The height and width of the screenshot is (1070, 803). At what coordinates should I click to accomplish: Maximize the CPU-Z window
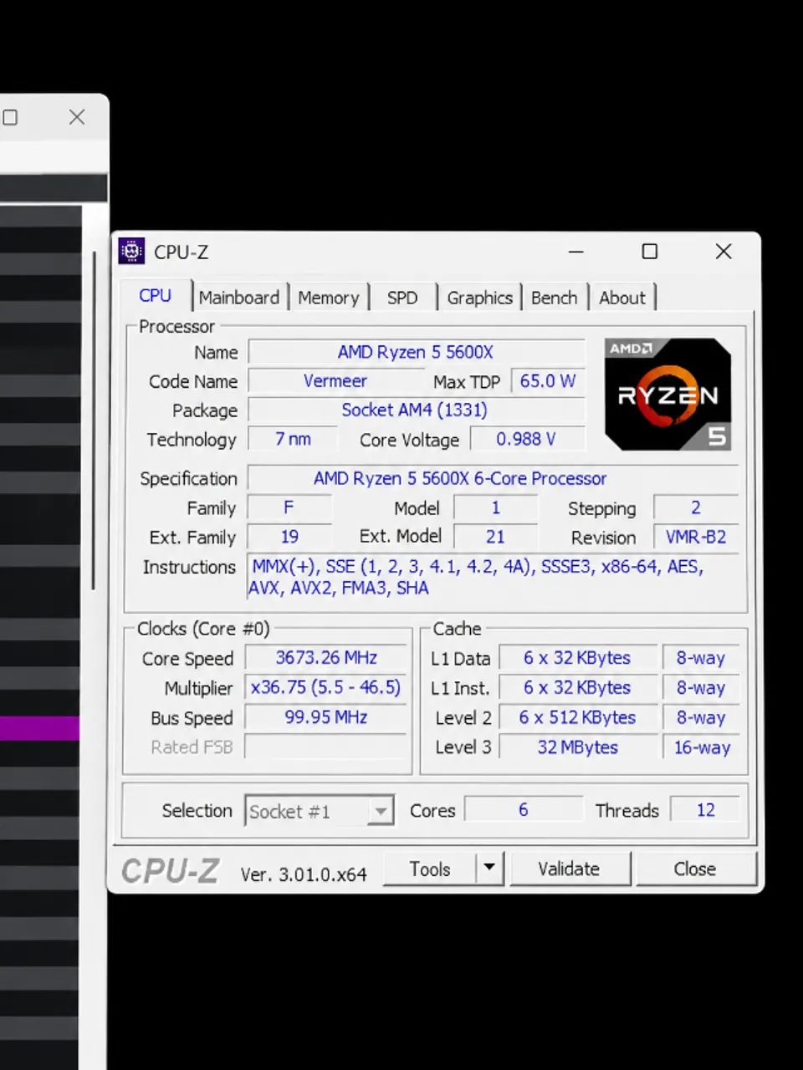point(649,252)
